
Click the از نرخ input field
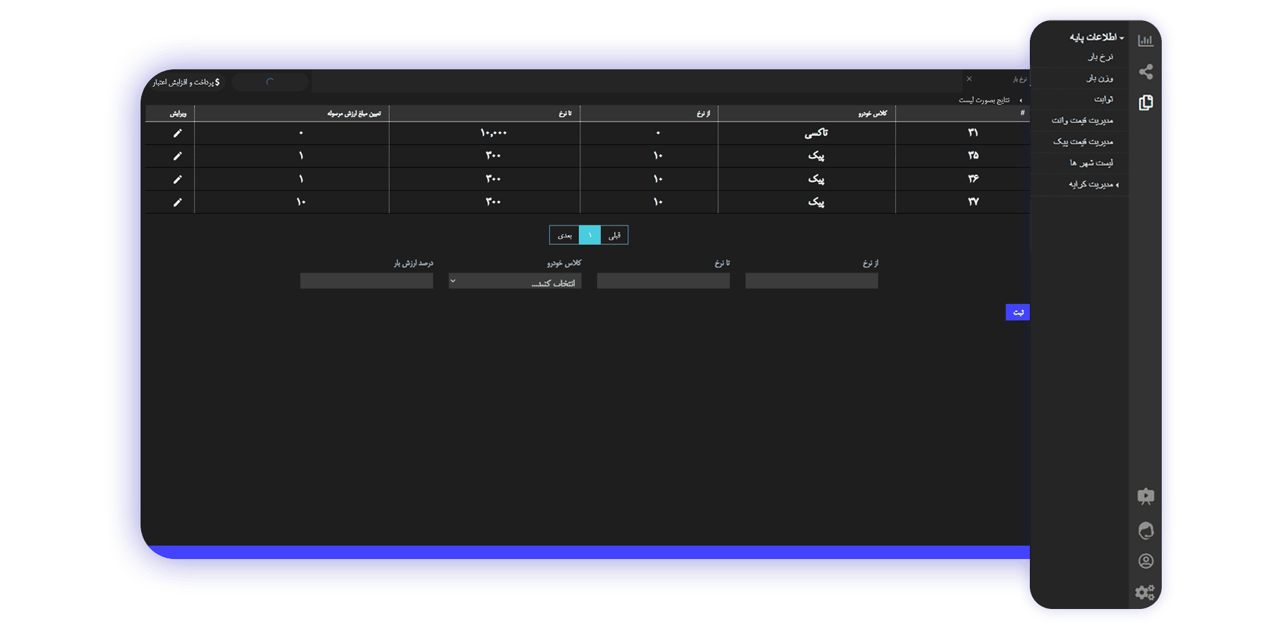pyautogui.click(x=811, y=281)
